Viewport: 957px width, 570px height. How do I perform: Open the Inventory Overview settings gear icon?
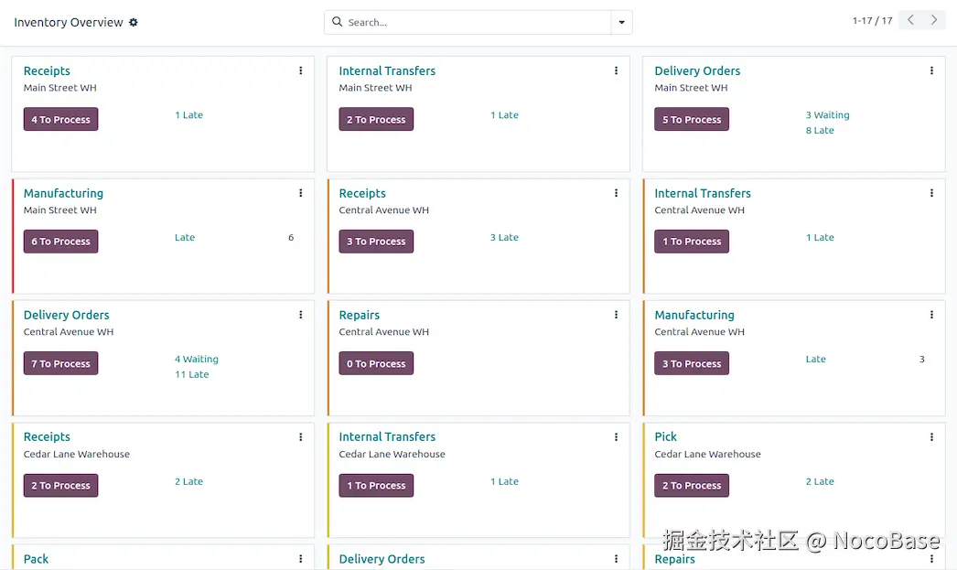click(x=134, y=22)
